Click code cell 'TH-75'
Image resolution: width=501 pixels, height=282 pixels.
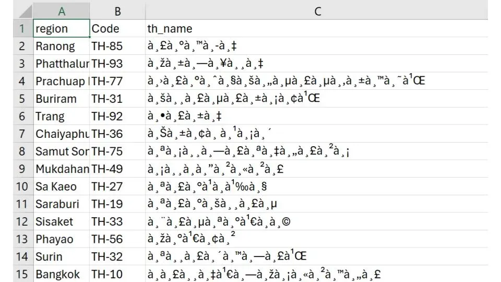pos(117,151)
